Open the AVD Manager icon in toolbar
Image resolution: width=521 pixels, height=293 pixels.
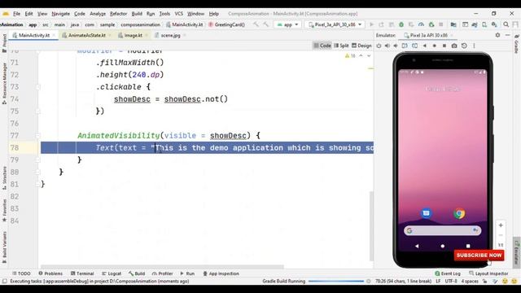pyautogui.click(x=484, y=24)
